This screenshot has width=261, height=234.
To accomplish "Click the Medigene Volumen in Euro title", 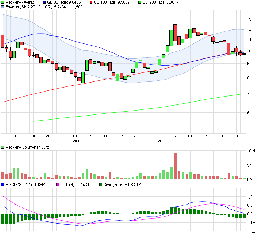I will 27,147.
